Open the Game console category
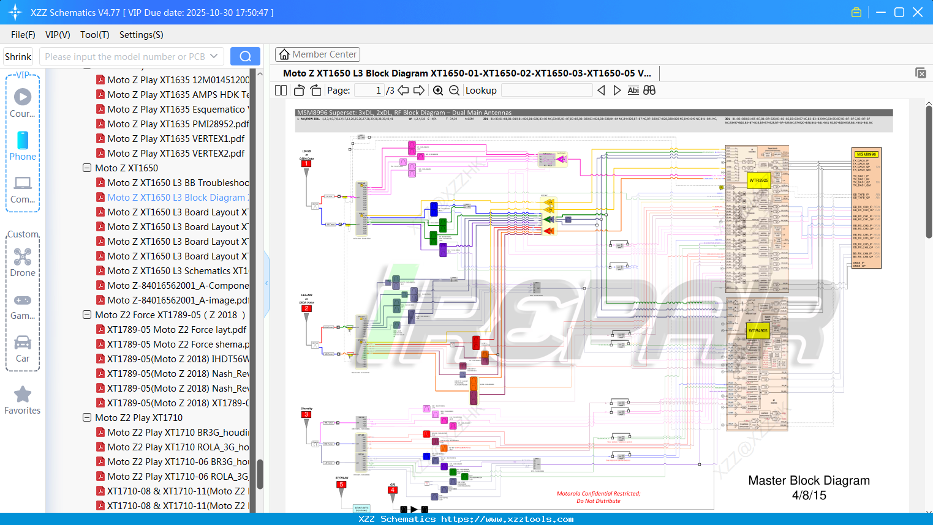Screen dimensions: 933x525 tap(23, 306)
